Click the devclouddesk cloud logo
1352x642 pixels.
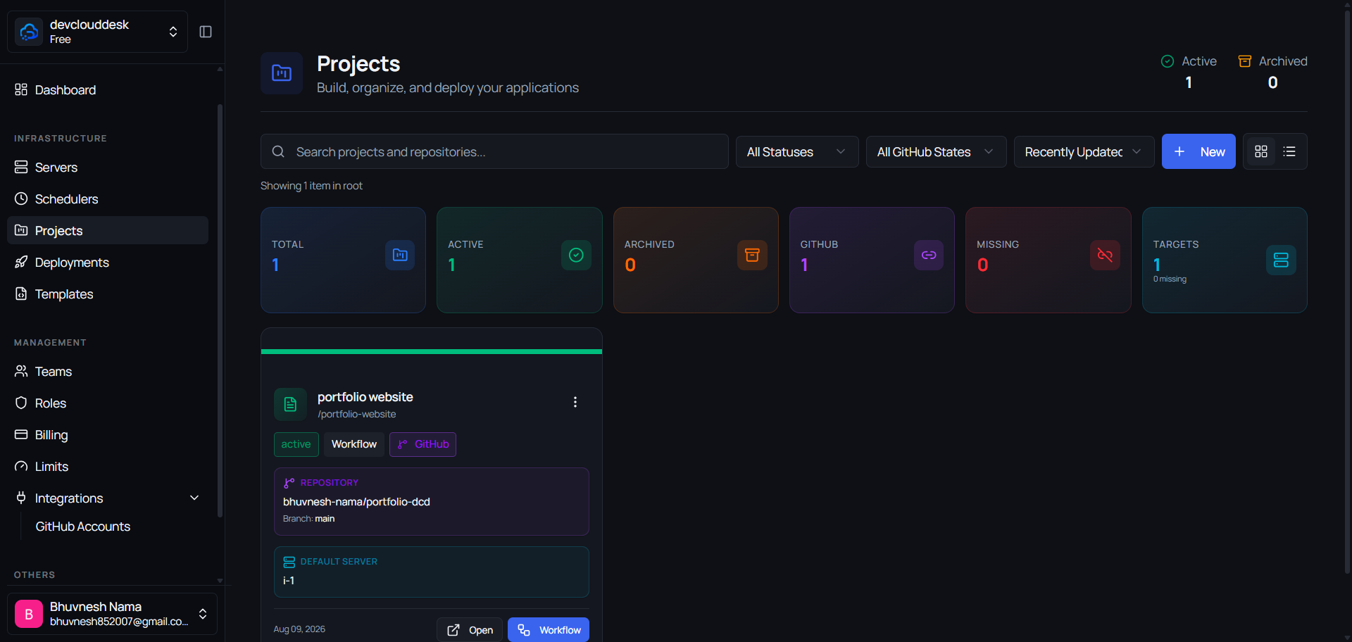click(x=29, y=32)
